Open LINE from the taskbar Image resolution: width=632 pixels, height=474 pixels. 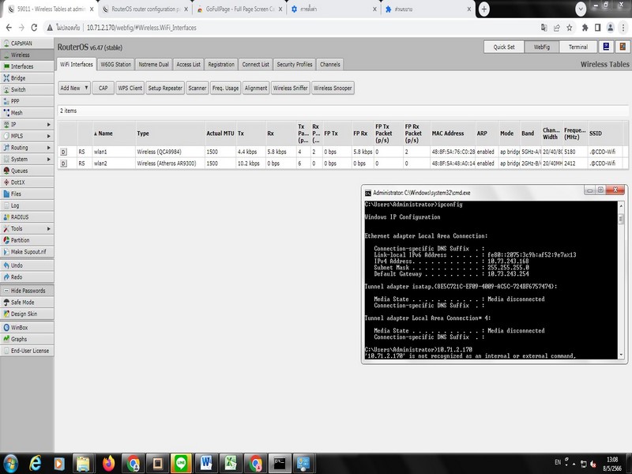coord(181,464)
